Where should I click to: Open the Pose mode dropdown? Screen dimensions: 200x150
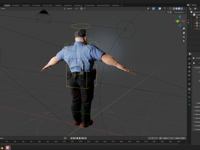tap(3, 9)
